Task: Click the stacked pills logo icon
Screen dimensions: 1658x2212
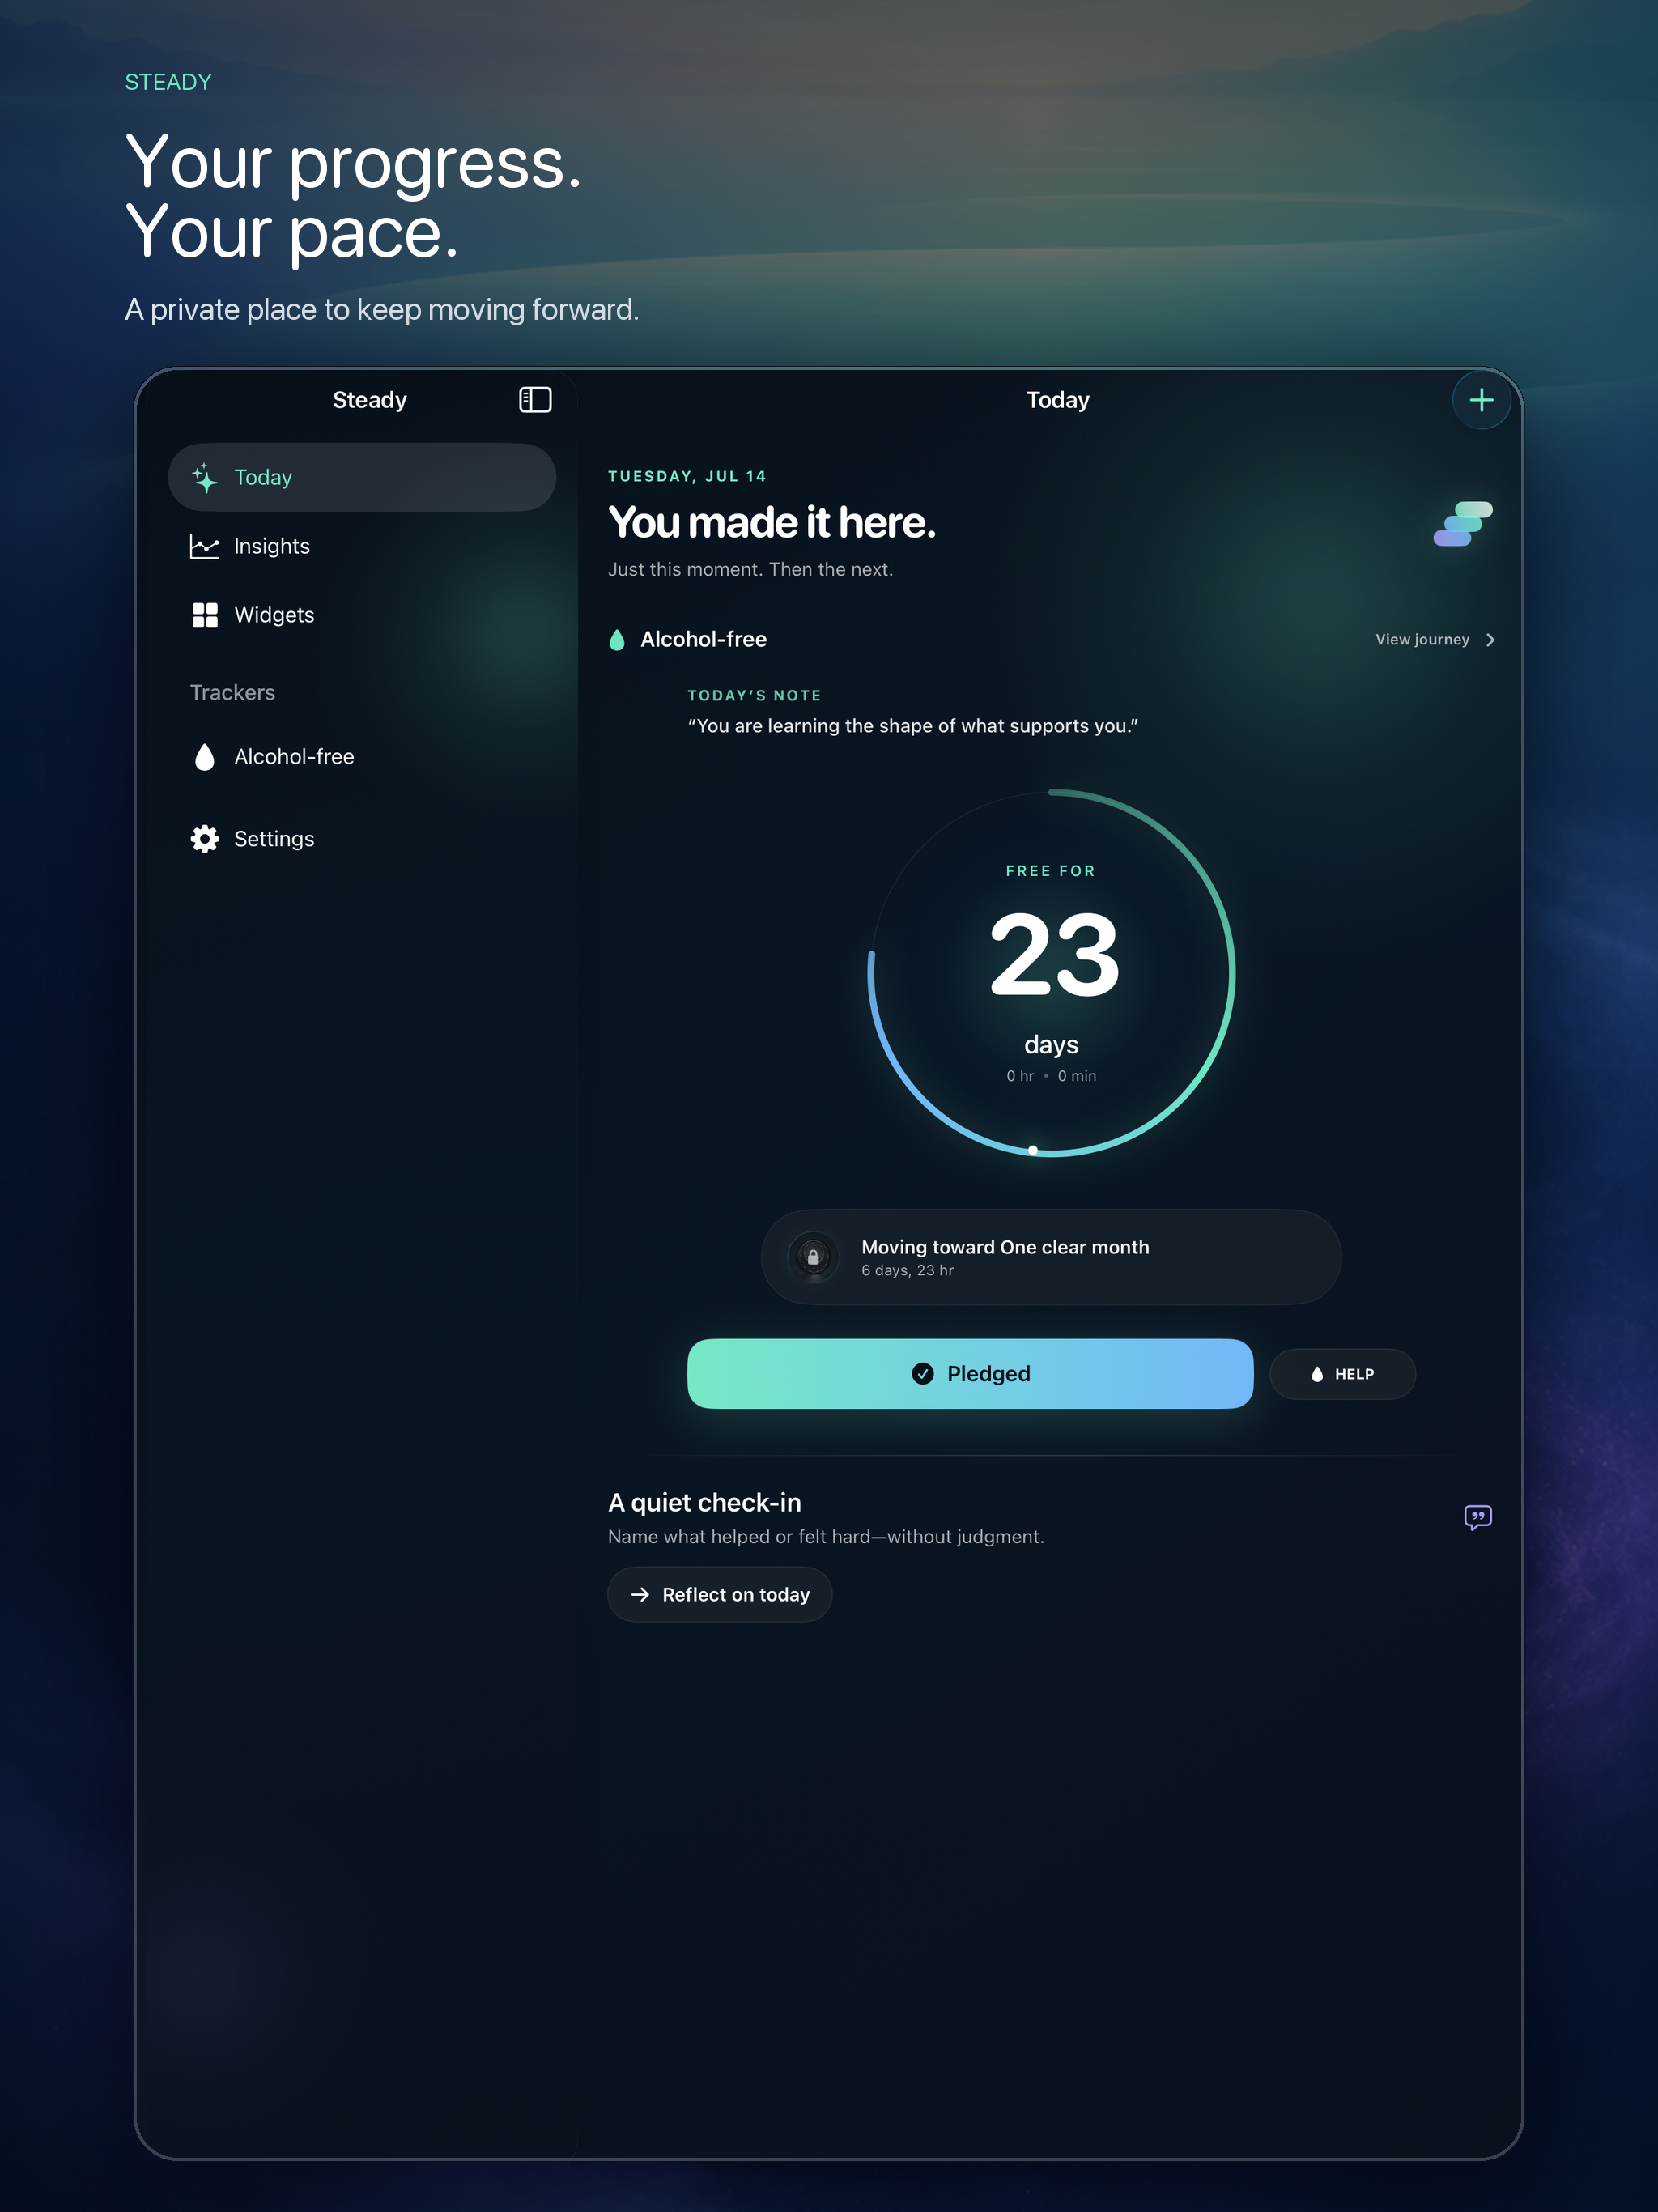Action: pos(1463,524)
